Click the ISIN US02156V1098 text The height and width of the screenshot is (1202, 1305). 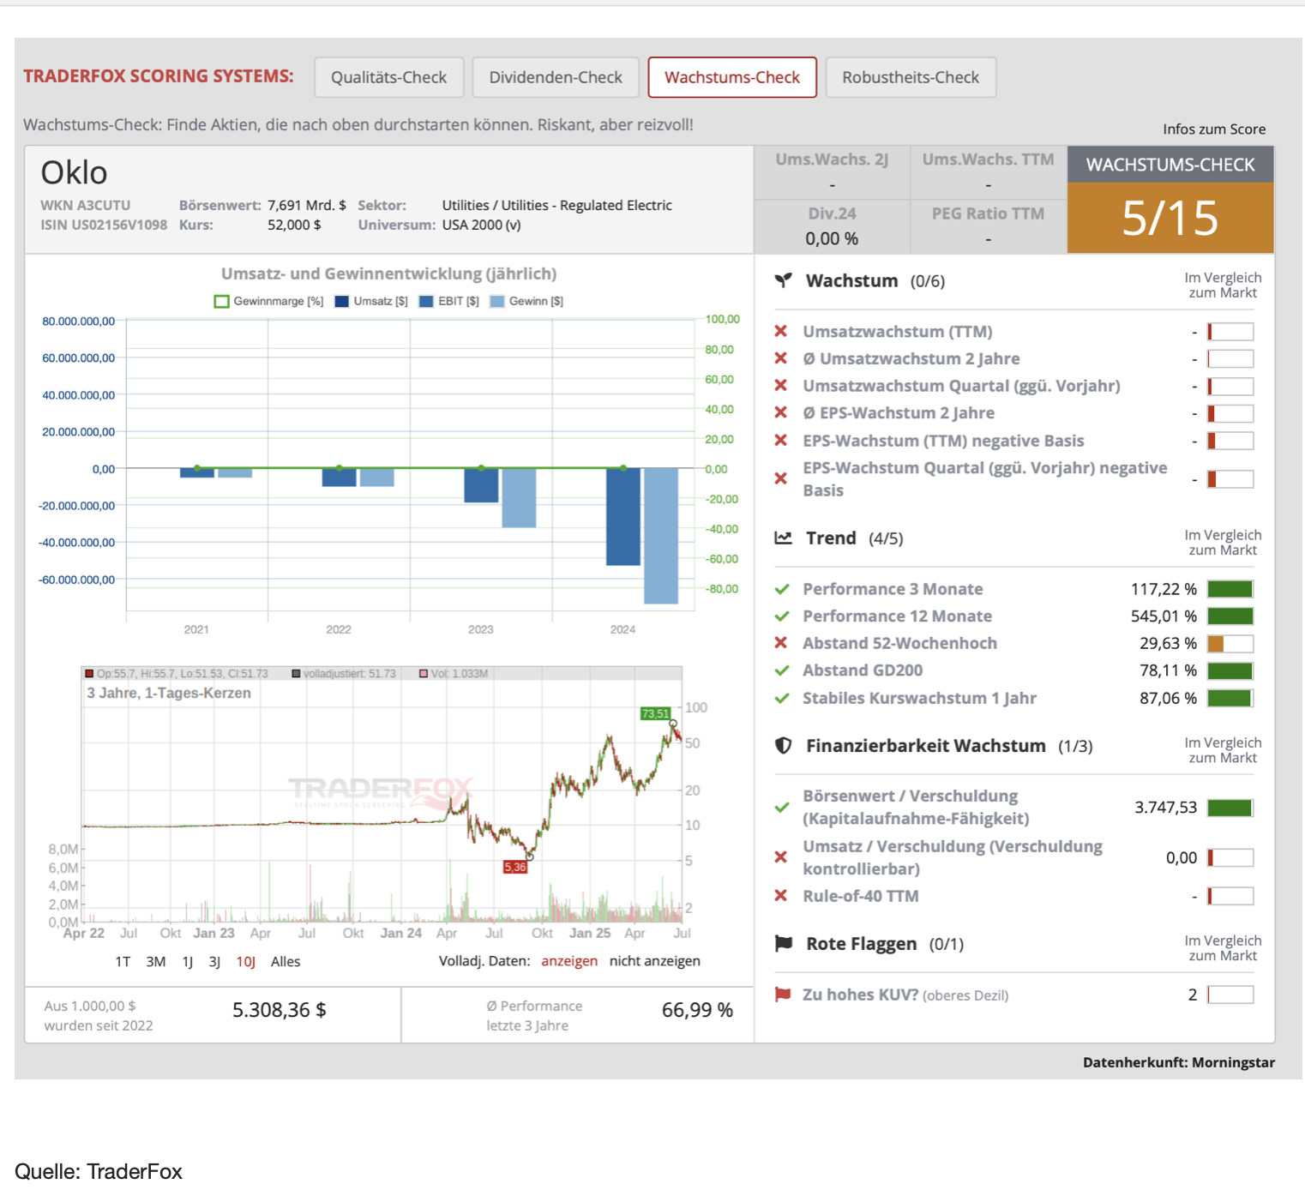[104, 225]
